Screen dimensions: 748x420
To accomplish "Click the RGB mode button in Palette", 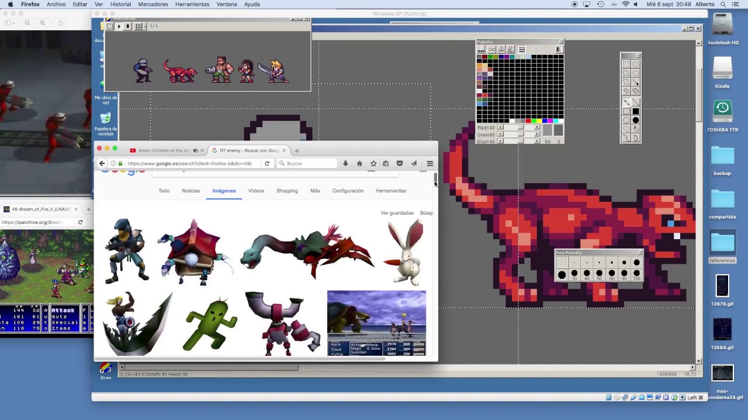I will (481, 49).
